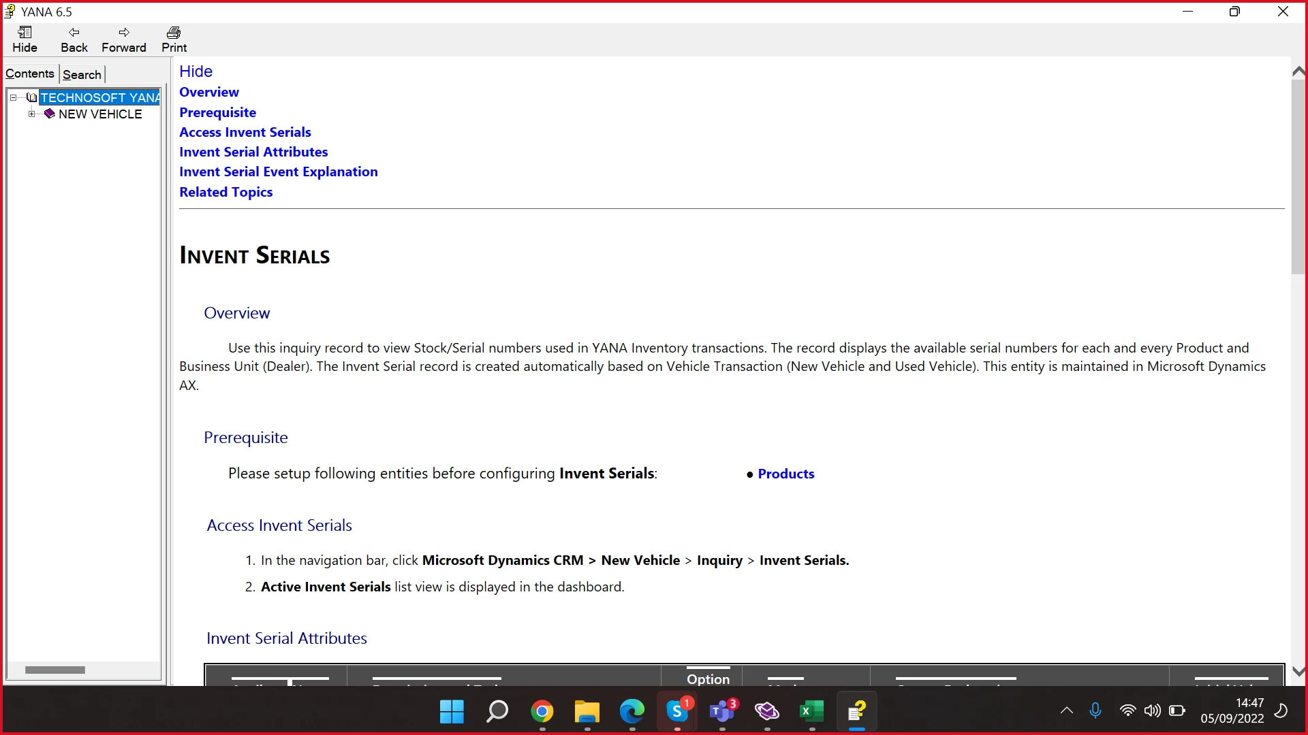Click the Hide toolbar icon

coord(25,32)
